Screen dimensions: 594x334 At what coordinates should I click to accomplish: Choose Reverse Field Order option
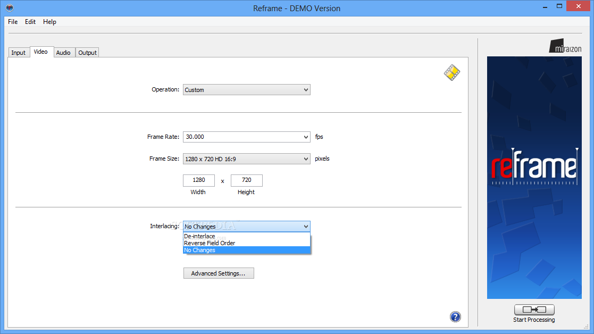point(247,243)
